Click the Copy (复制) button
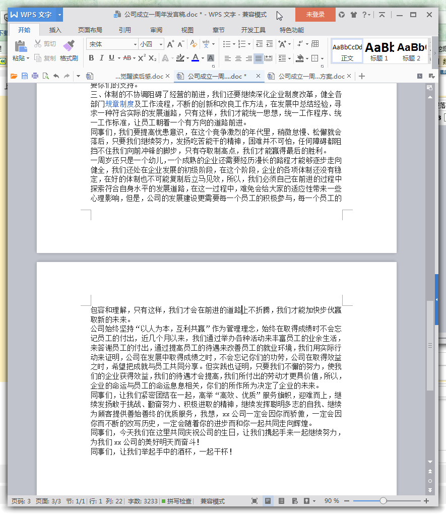 [45, 58]
